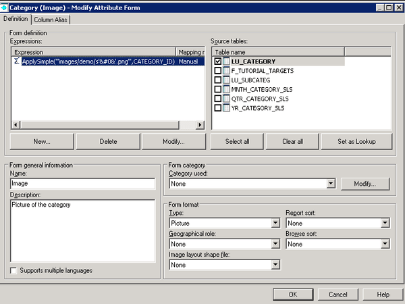Check the F_TUTORIAL_TARGETS checkbox
Screen dimensions: 405x304
pos(218,70)
